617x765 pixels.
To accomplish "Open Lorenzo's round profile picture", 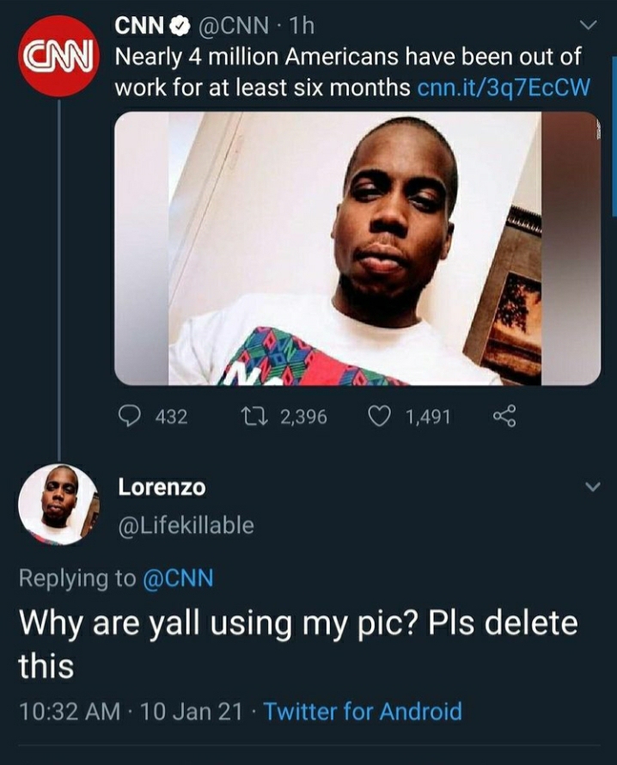I will [58, 505].
